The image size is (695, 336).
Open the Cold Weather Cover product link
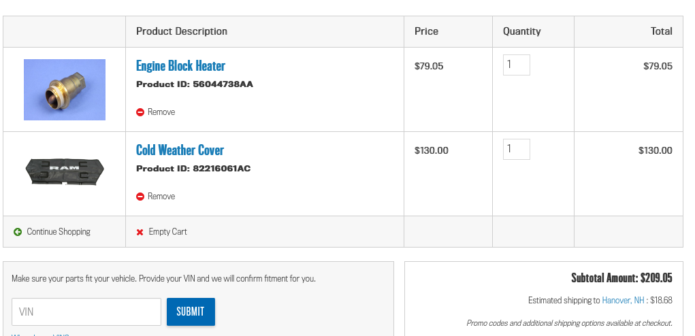[x=180, y=150]
